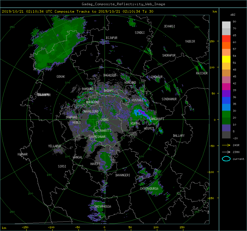
Task: Select the purple legend swatch between 39 and 36
Action: tap(226, 93)
